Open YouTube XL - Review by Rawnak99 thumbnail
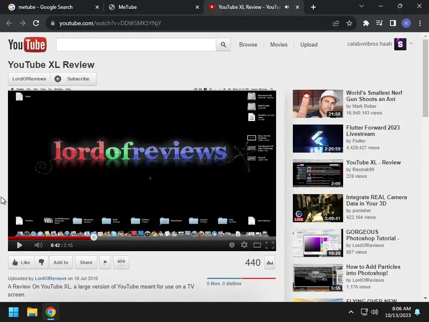429x322 pixels. pyautogui.click(x=318, y=173)
